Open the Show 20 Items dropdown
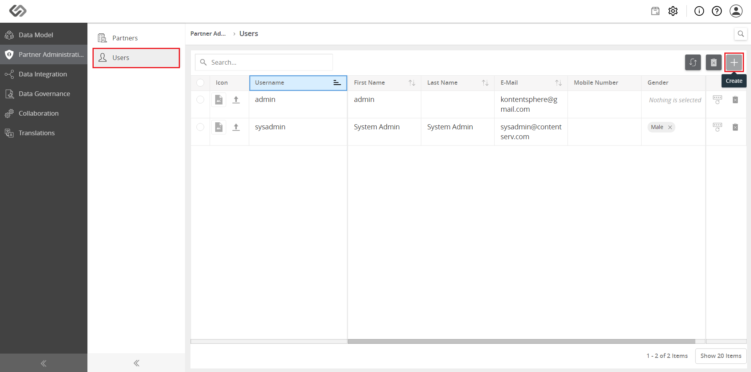Screen dimensions: 751x372 (x=721, y=356)
